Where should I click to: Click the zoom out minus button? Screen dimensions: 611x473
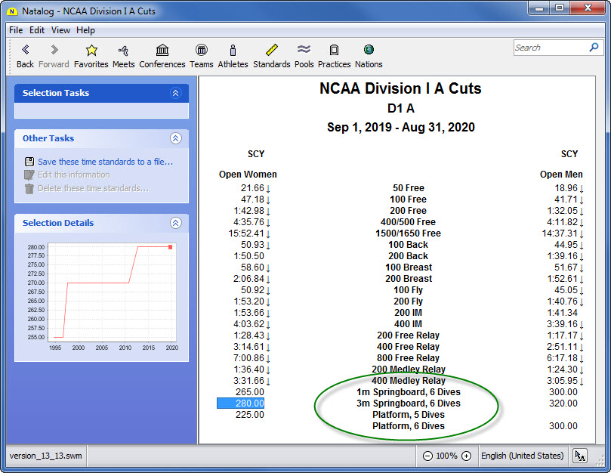[427, 456]
